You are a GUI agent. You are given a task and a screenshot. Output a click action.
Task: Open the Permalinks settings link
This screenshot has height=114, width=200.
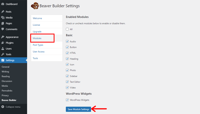tap(7, 91)
